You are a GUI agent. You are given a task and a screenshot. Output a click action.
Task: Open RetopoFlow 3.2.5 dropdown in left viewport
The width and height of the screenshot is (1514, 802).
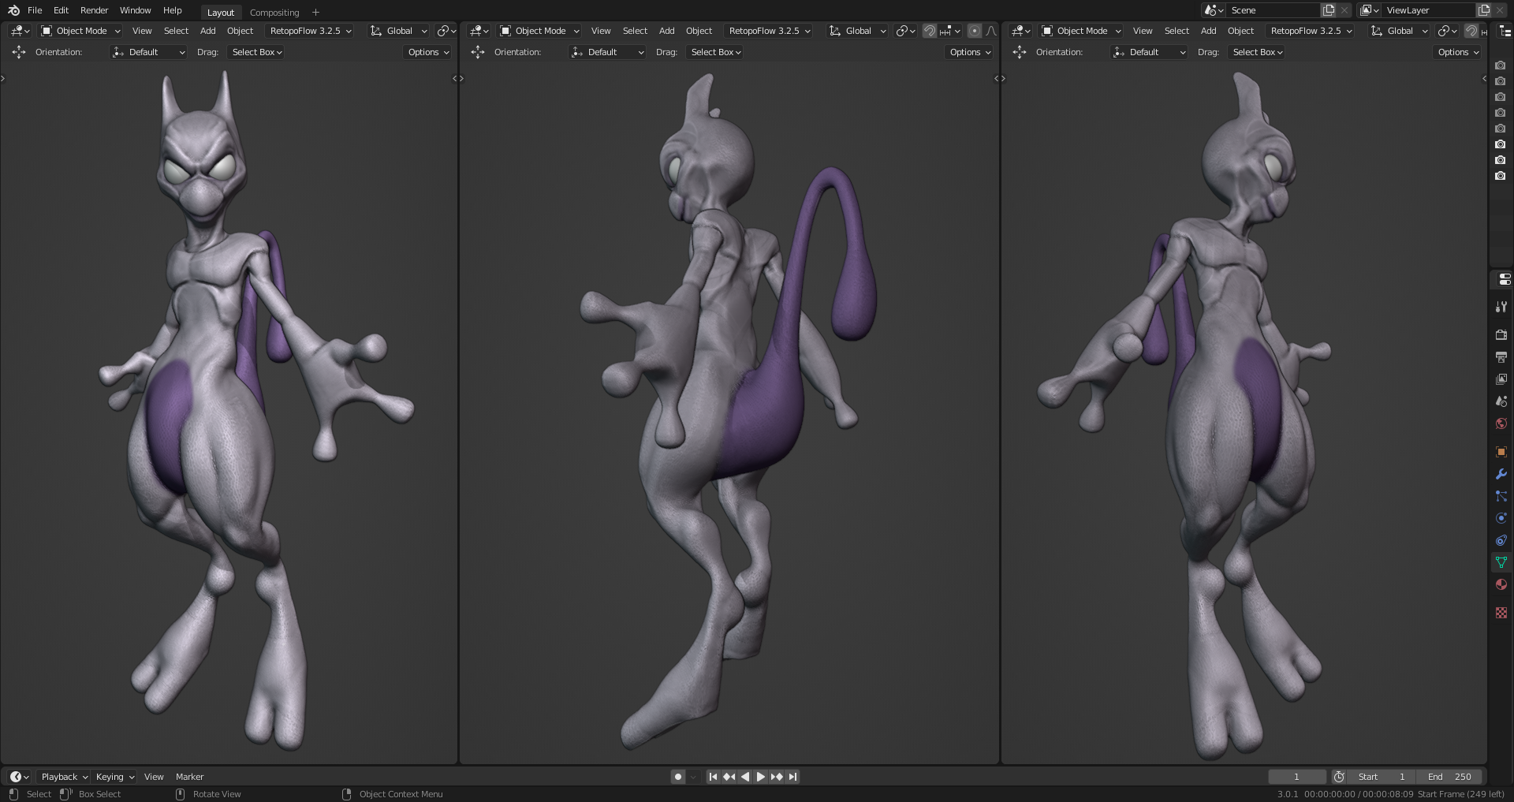310,31
